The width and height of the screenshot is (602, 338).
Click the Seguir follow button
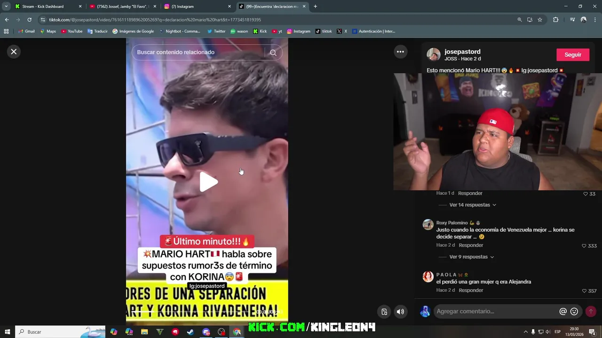pos(573,54)
